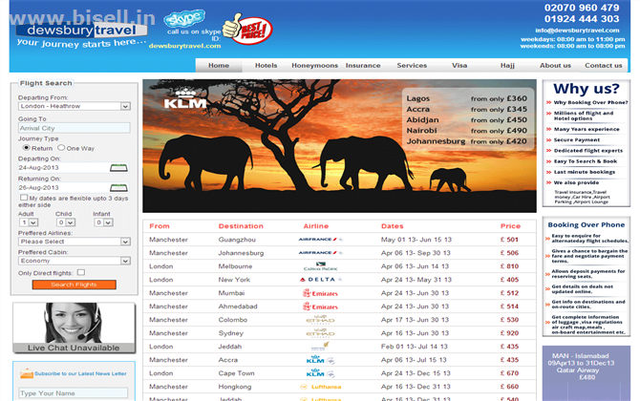Click the Dewsbury Travel logo

coord(81,31)
